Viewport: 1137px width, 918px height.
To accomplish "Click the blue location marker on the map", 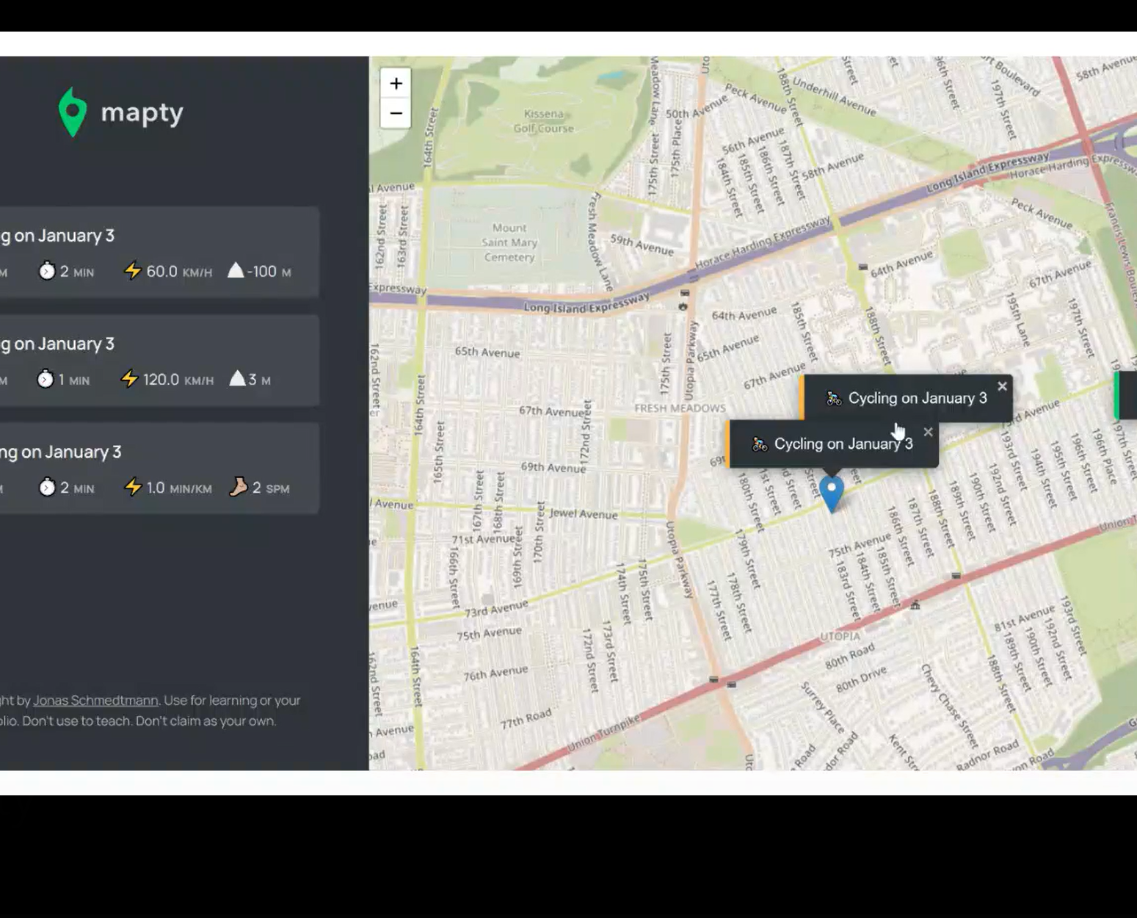I will (831, 493).
